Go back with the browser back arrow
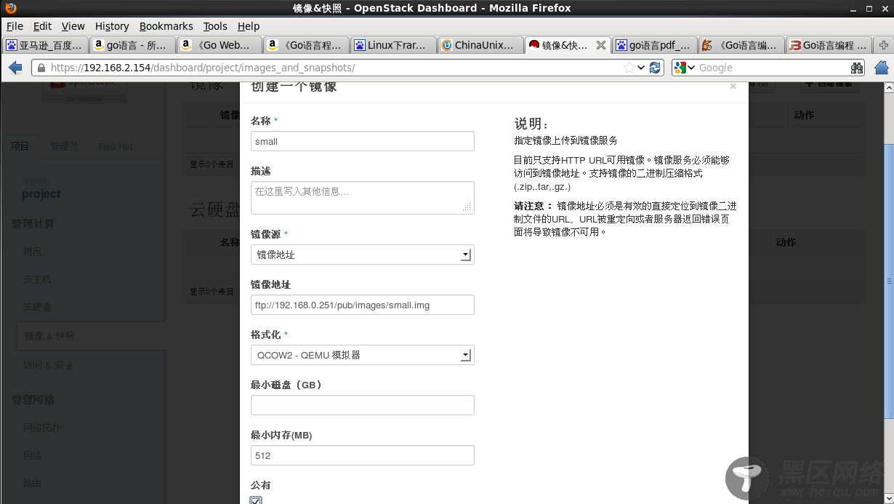 (15, 68)
